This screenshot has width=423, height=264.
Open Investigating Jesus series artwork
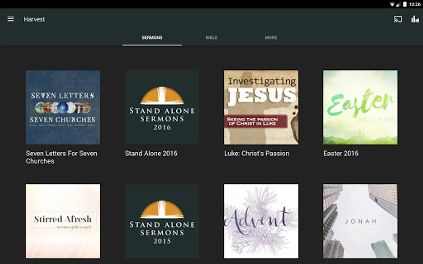[261, 107]
